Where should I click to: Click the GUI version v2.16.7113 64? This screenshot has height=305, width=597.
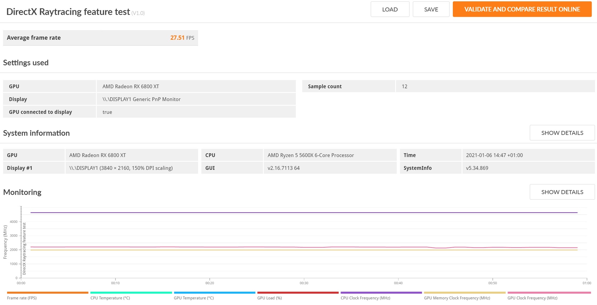click(284, 168)
